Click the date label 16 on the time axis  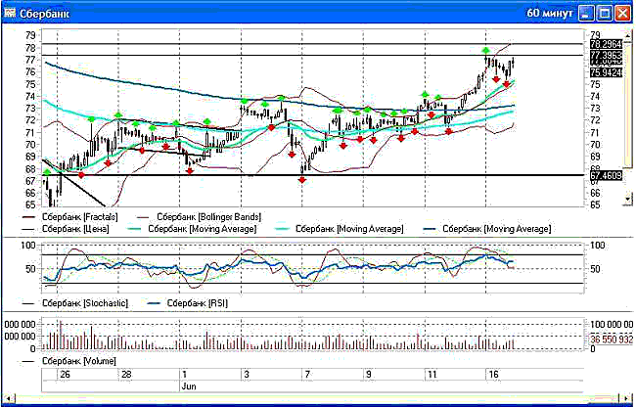point(493,374)
